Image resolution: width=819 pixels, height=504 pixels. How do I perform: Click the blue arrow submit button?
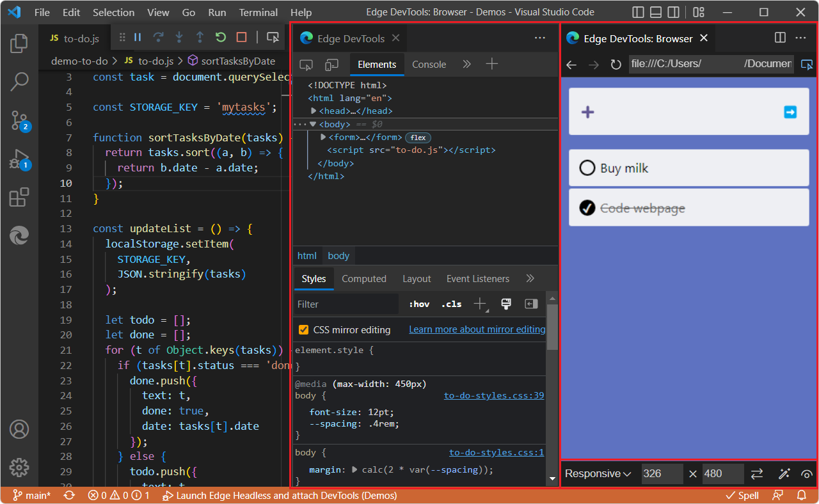click(790, 113)
